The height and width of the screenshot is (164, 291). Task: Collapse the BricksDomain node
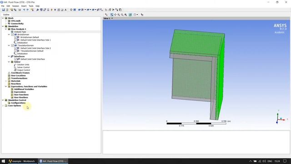pos(9,35)
